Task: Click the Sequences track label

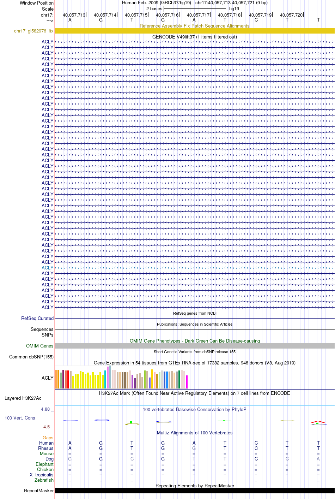Action: pos(42,329)
